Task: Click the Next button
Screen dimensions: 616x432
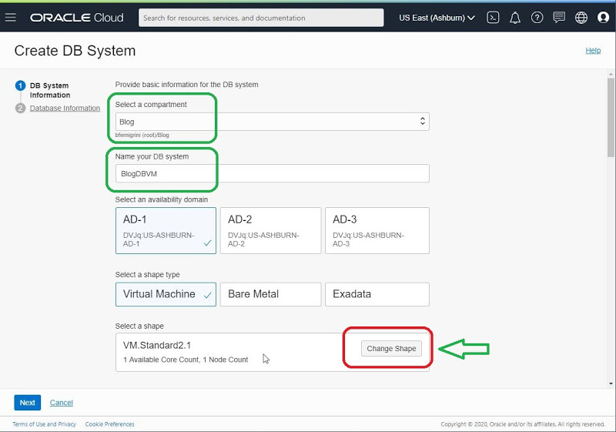Action: [x=28, y=403]
